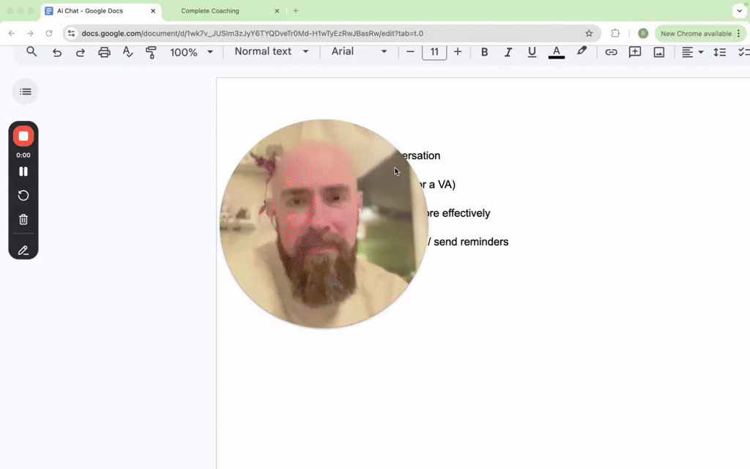750x469 pixels.
Task: Redo the last action
Action: click(x=81, y=52)
